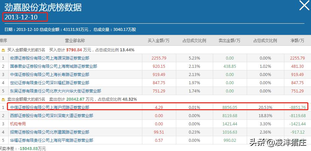Image resolution: width=311 pixels, height=151 pixels.
Task: Open 世纪证券有限责任公司深圳福虹路证券营业部 link
Action: coord(50,83)
